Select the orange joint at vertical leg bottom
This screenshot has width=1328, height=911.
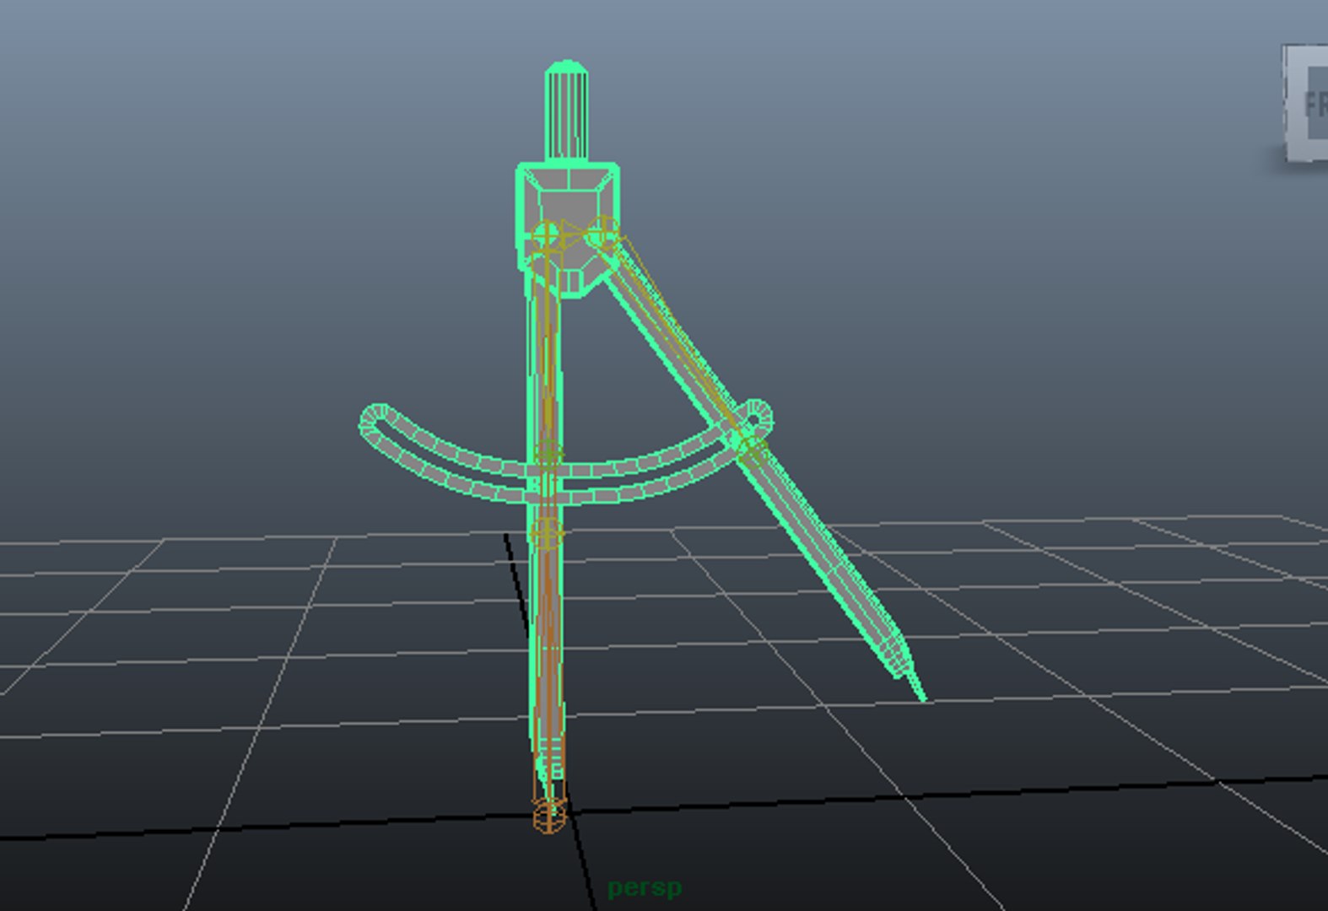tap(548, 816)
